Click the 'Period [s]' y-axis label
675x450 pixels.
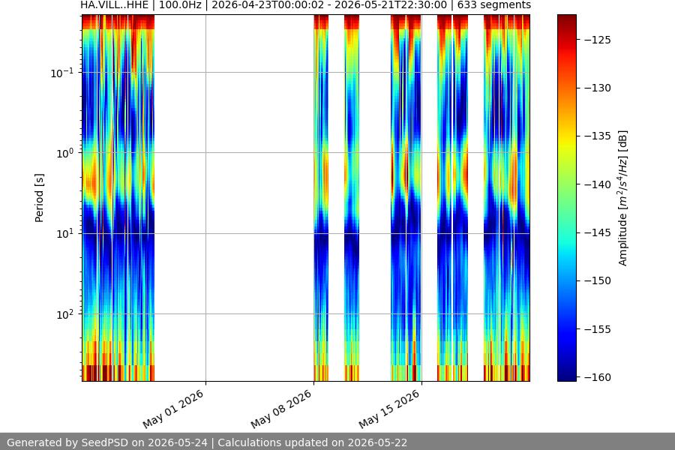click(x=39, y=198)
